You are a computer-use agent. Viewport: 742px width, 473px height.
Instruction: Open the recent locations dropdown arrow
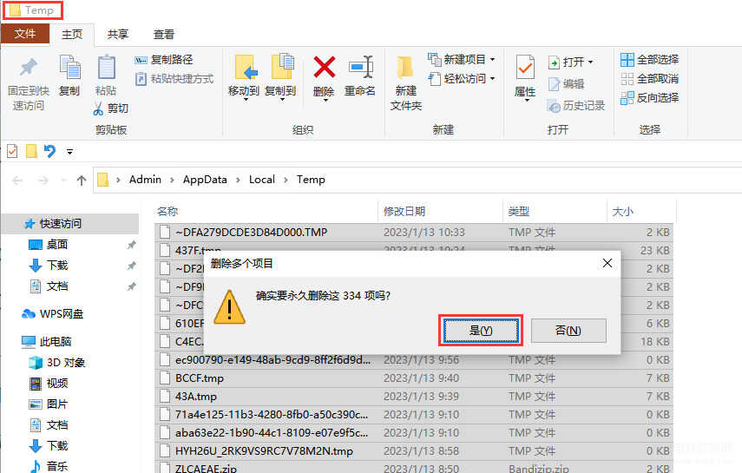63,181
